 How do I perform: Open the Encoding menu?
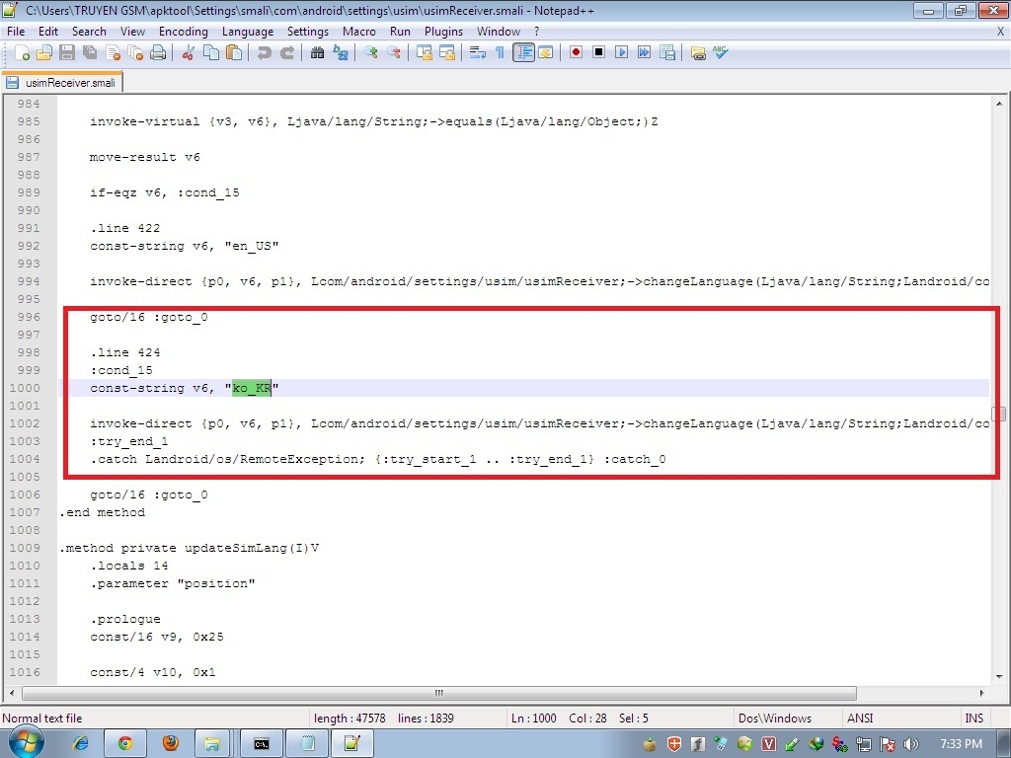[x=183, y=31]
